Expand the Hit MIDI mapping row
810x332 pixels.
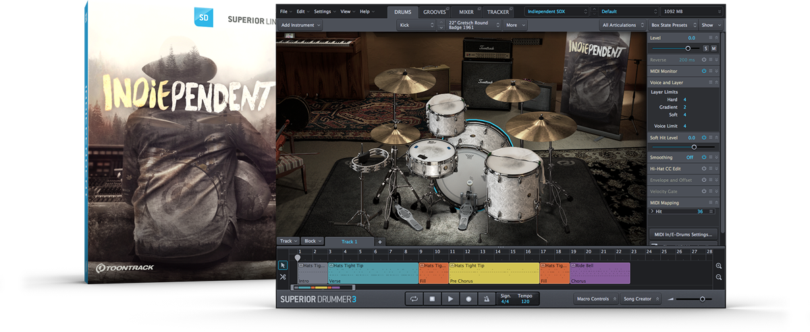pos(652,211)
